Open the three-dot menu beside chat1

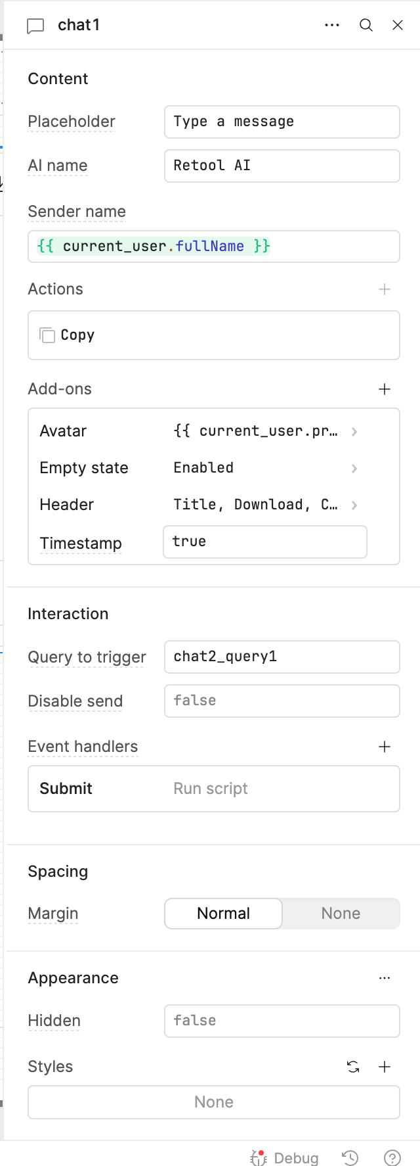332,25
